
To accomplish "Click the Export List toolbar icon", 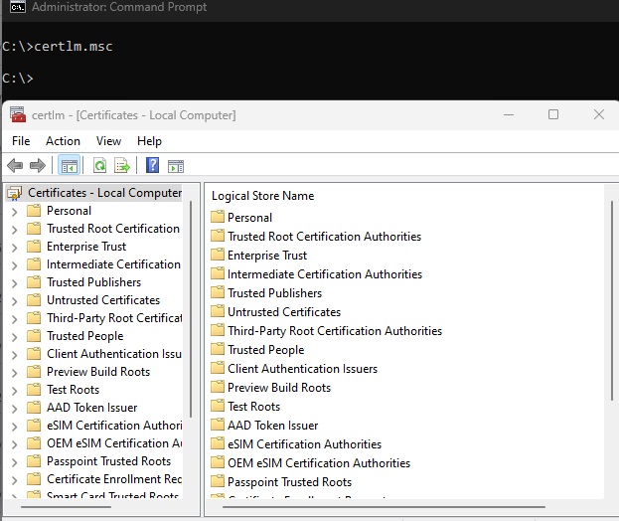I will 122,165.
